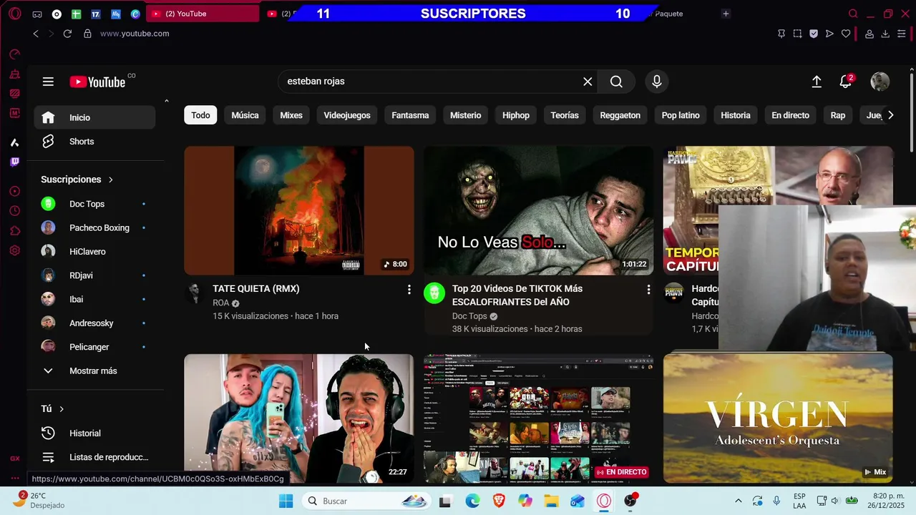Open the Ibai subscription
The image size is (916, 515).
94,299
